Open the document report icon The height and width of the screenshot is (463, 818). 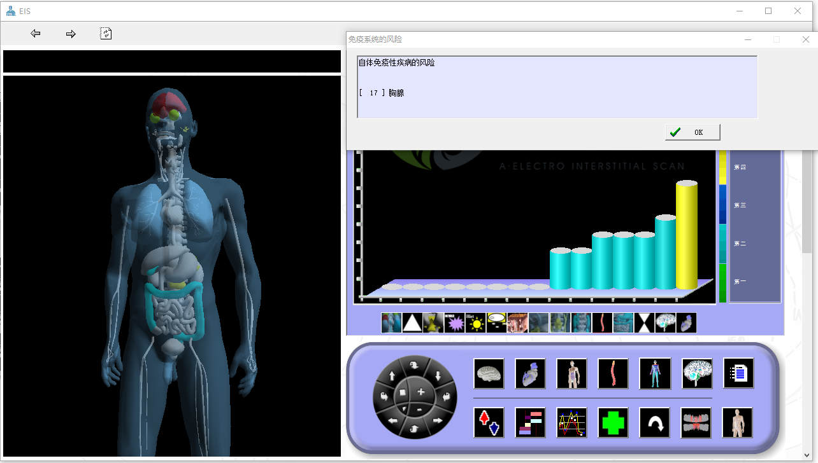click(x=738, y=373)
